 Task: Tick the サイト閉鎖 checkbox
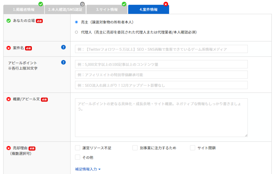coord(193,148)
